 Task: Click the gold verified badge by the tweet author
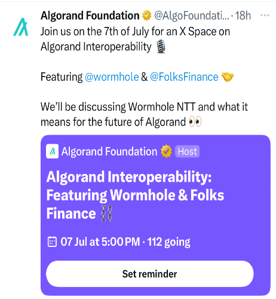147,16
